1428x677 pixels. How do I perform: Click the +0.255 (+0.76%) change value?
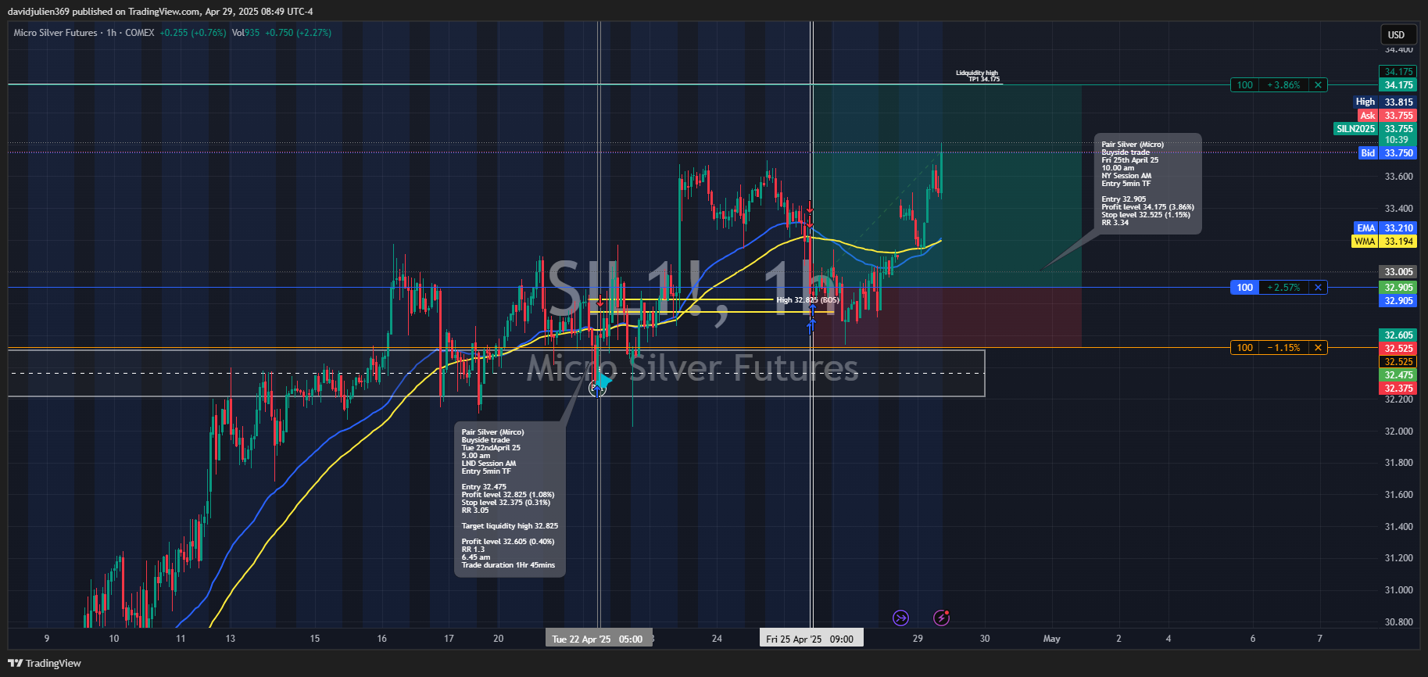tap(193, 33)
